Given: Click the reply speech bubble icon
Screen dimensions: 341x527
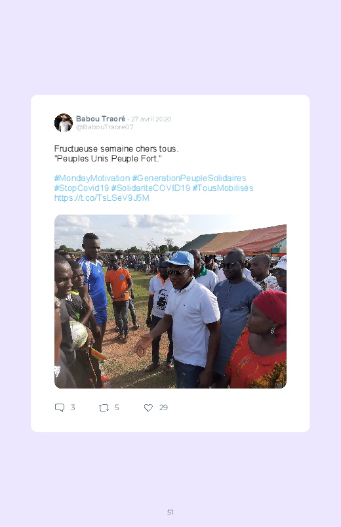Looking at the screenshot, I should 60,408.
